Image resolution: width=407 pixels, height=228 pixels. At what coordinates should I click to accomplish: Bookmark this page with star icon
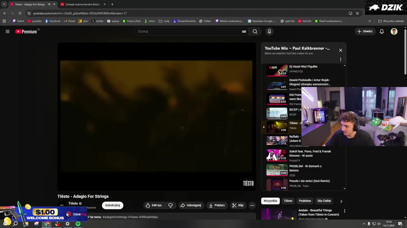tap(357, 13)
